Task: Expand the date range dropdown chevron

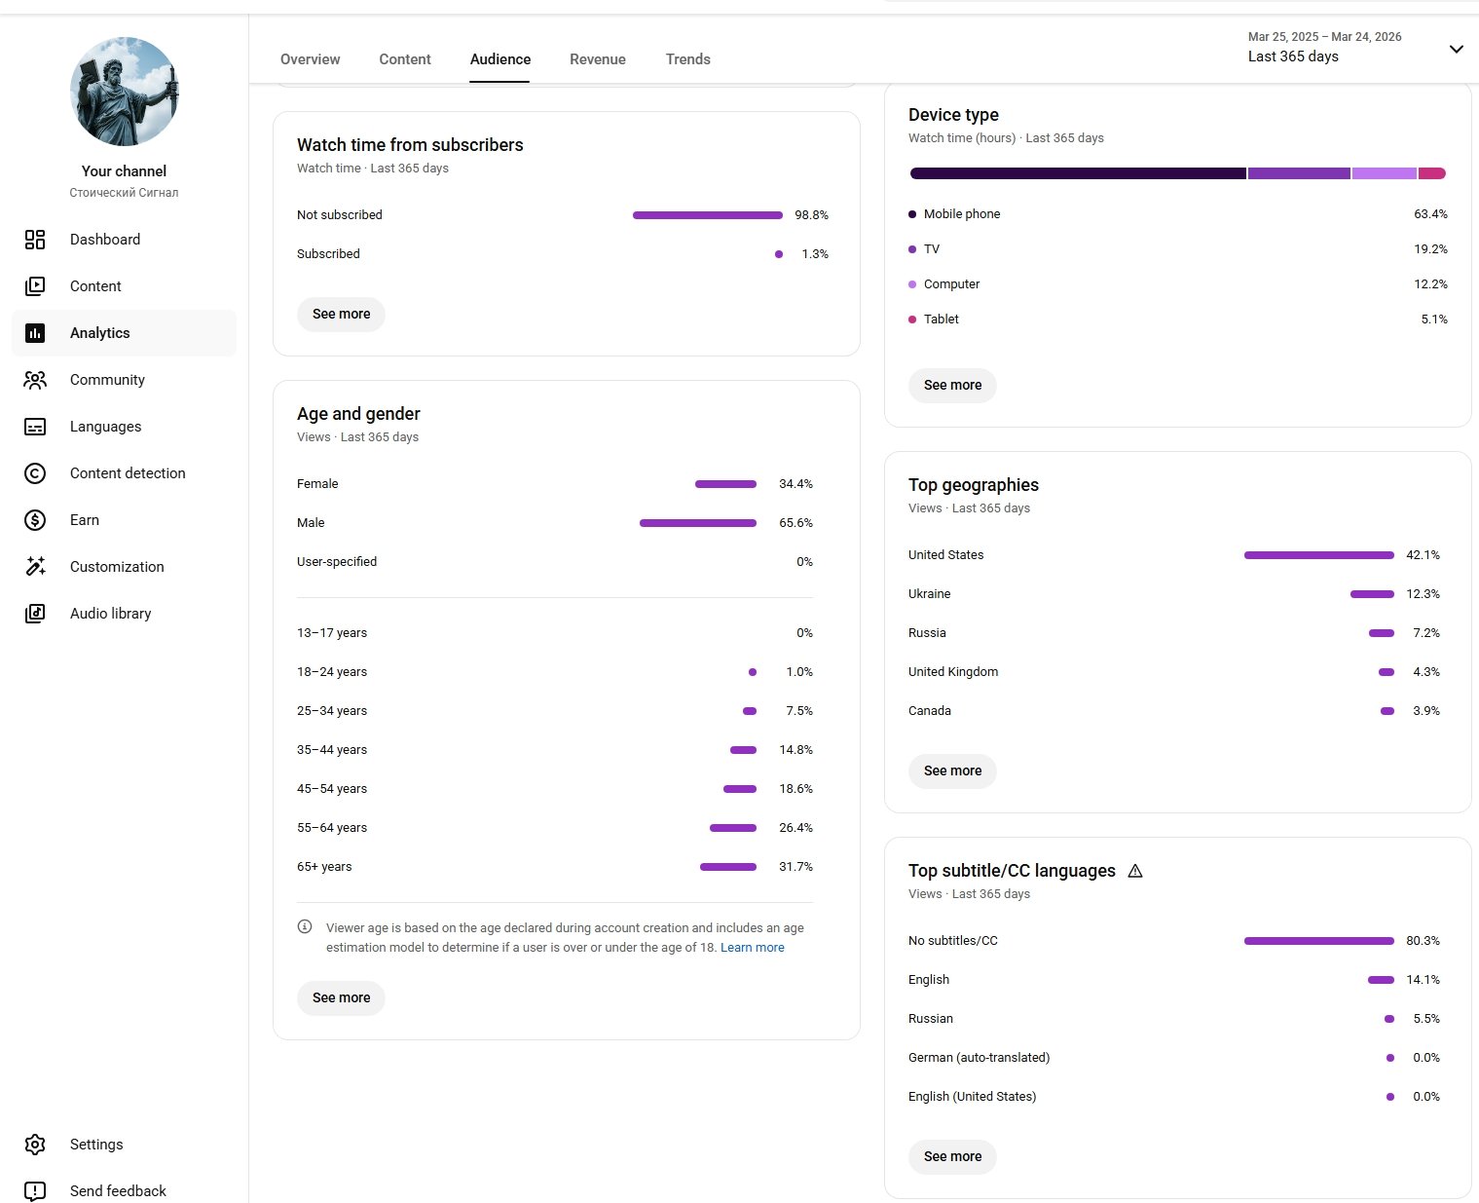Action: [x=1456, y=50]
